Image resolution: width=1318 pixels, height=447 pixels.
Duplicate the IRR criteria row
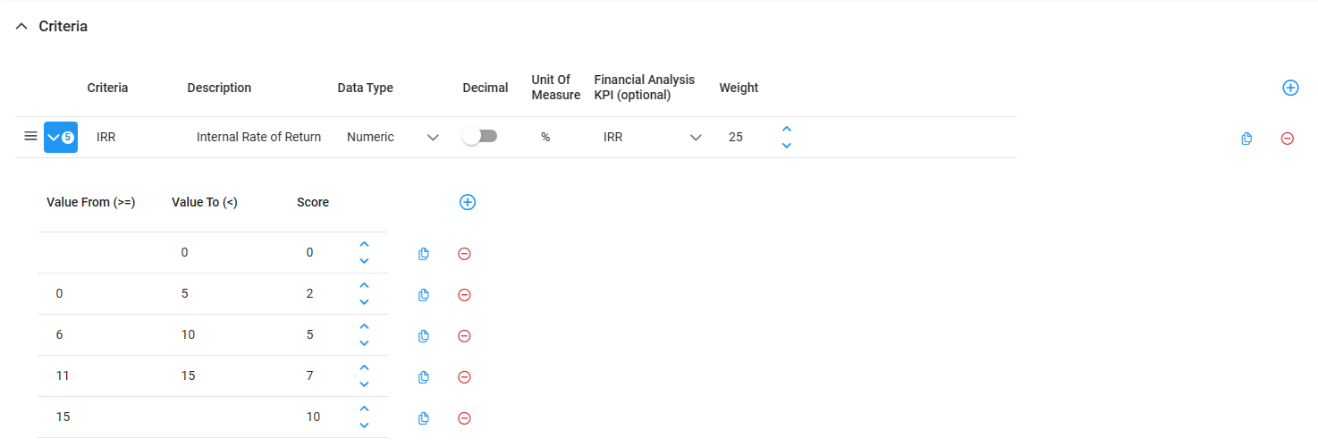(x=1246, y=139)
